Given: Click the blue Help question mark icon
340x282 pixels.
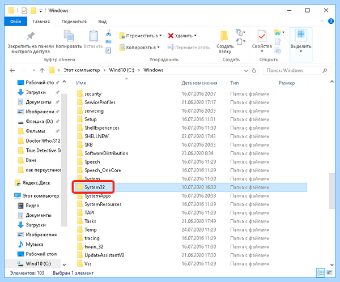Looking at the screenshot, I should (331, 21).
